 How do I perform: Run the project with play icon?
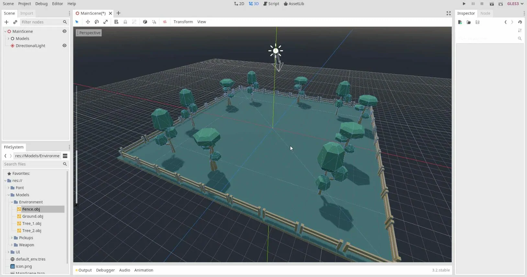464,4
